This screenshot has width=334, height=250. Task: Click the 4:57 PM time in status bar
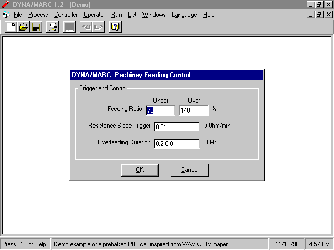click(319, 244)
